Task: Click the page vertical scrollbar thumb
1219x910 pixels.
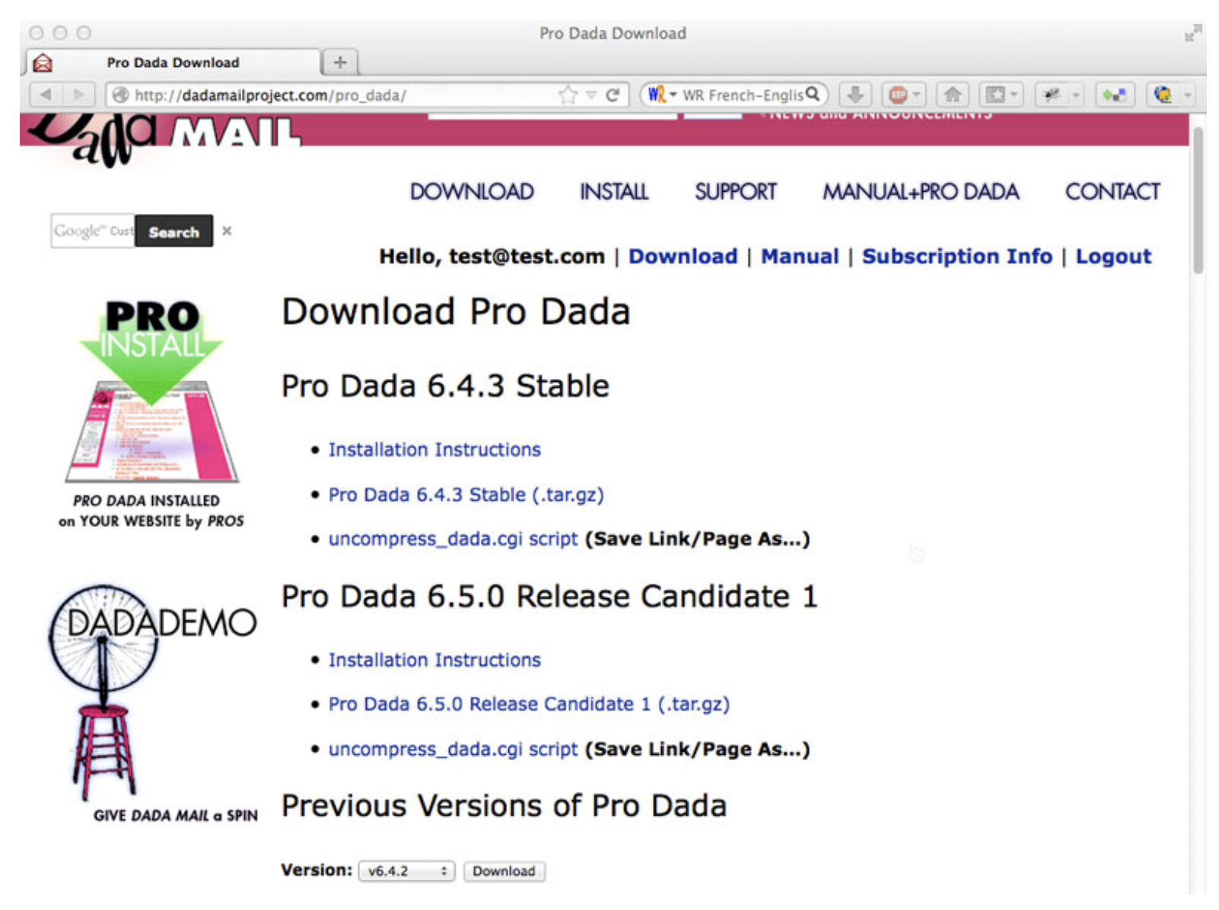Action: coord(1198,200)
